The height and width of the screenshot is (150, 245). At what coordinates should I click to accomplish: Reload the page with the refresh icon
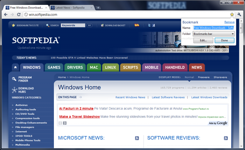[x=19, y=15]
